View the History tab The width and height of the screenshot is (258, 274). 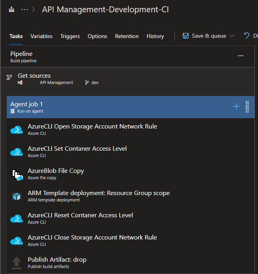155,36
